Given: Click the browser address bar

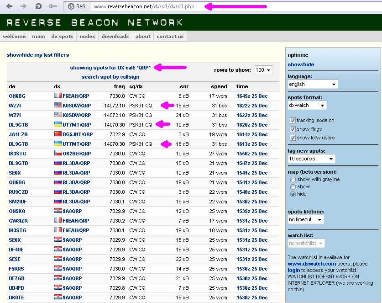Looking at the screenshot, I should coord(236,6).
